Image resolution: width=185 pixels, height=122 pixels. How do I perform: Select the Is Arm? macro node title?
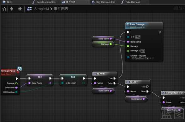click(101, 74)
